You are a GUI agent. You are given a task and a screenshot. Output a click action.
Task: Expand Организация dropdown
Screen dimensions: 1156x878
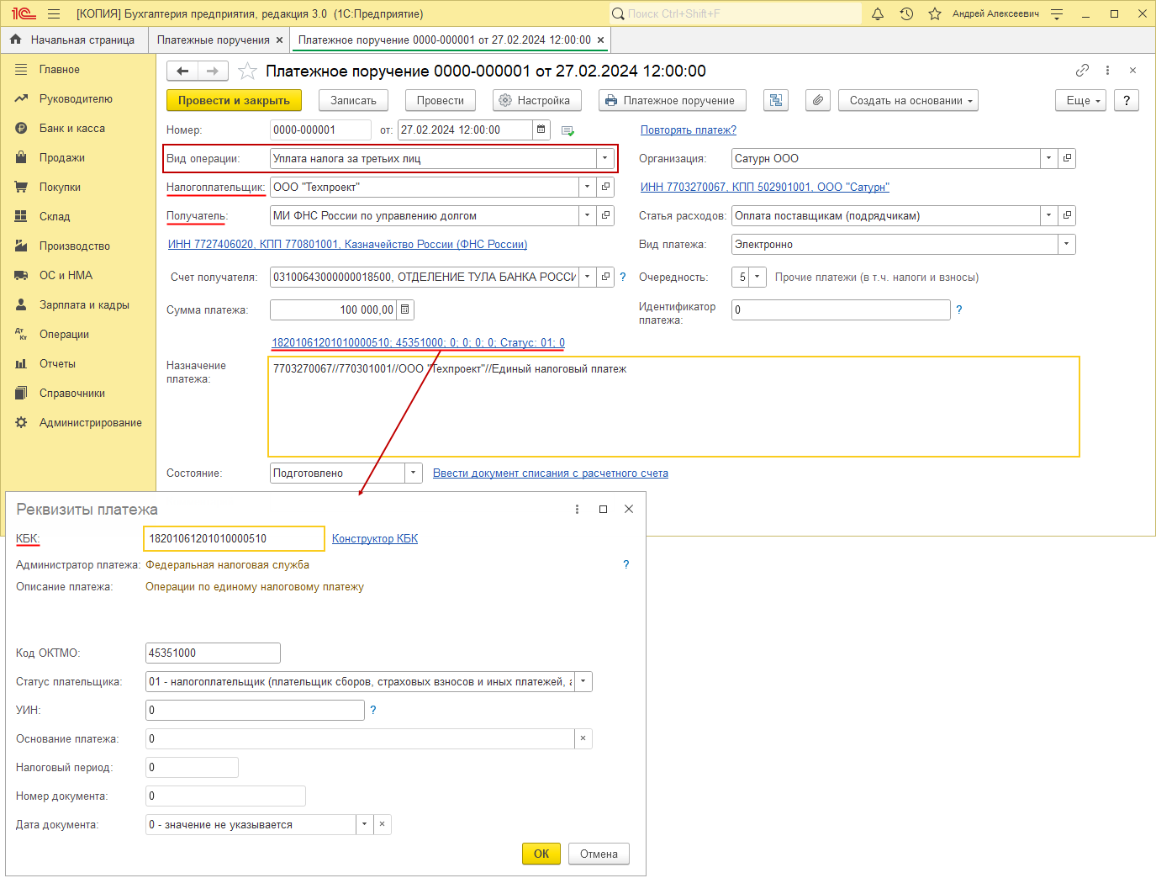tap(1049, 158)
